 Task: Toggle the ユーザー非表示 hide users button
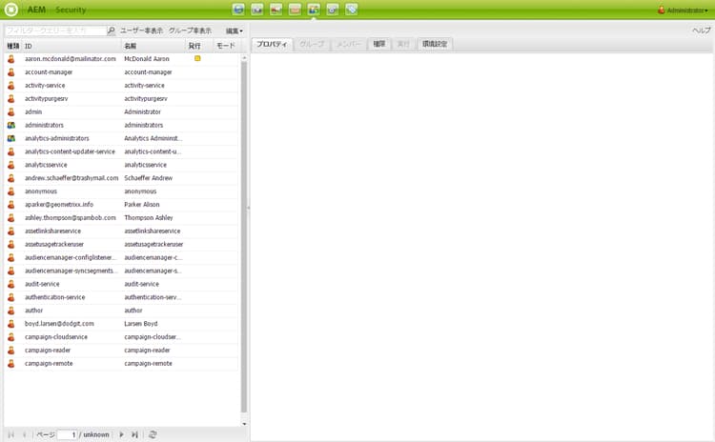pos(141,30)
